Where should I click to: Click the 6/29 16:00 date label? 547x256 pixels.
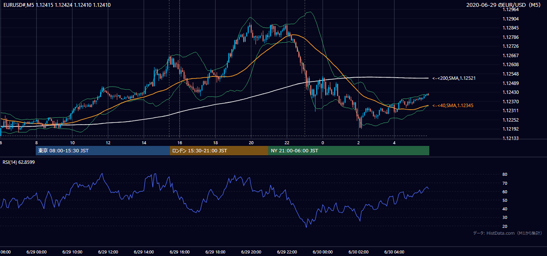pos(179,252)
